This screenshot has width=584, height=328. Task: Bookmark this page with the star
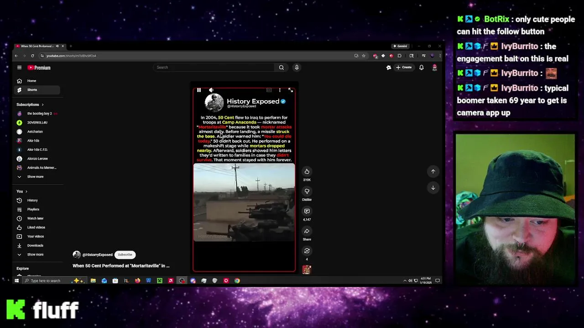pos(364,56)
